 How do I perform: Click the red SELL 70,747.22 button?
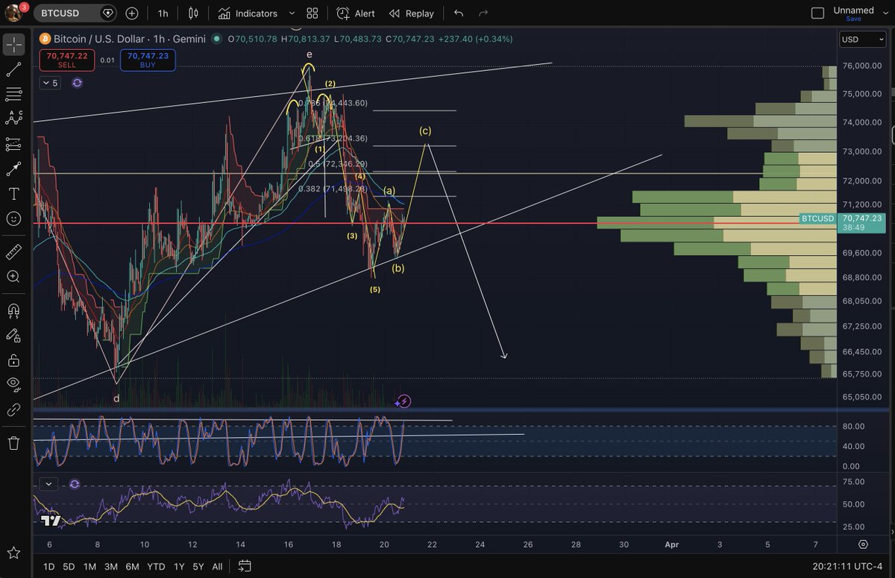[67, 60]
